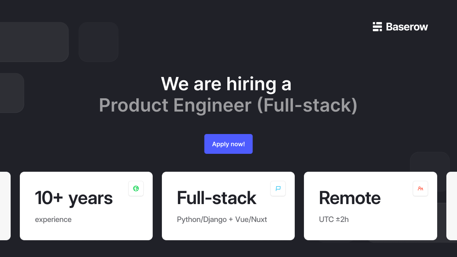Click the green globe icon on the 10+ years card
Image resolution: width=457 pixels, height=257 pixels.
pos(136,188)
